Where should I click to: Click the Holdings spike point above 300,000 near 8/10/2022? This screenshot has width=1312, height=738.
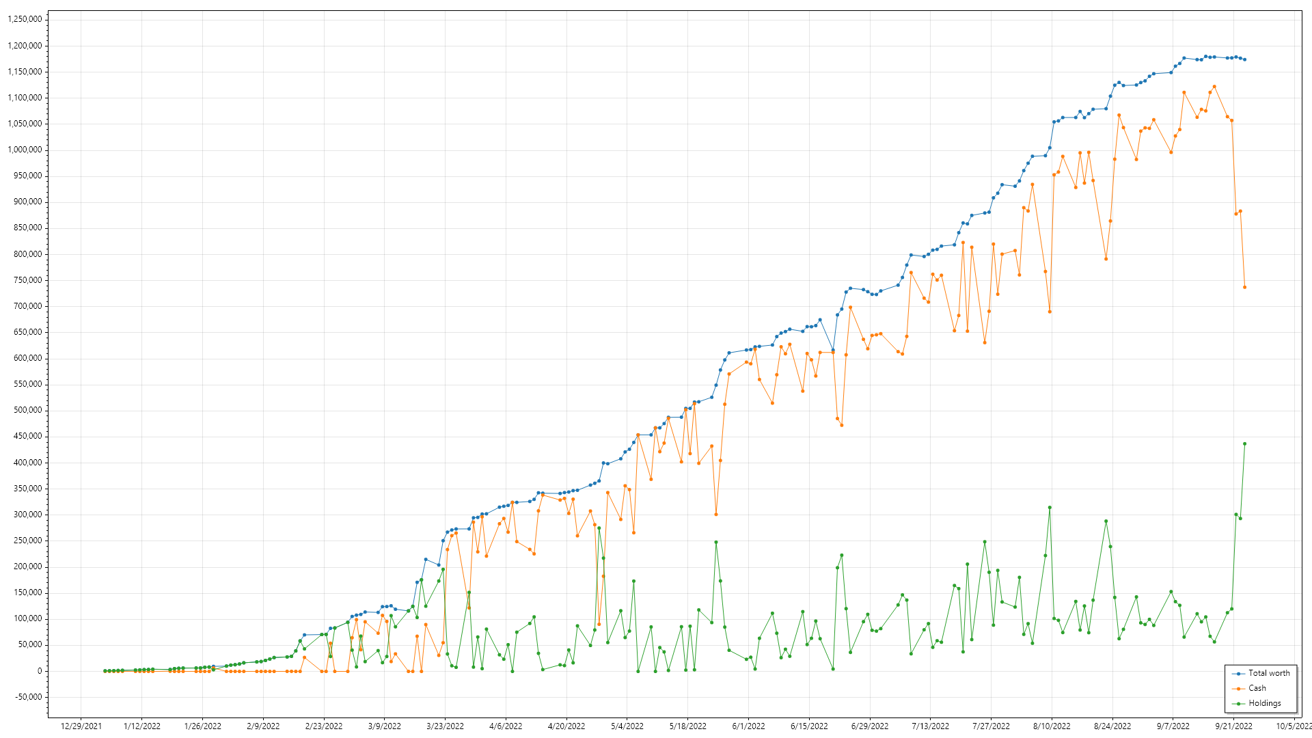pyautogui.click(x=1050, y=508)
